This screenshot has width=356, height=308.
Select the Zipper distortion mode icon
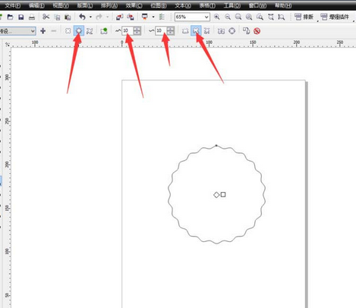79,31
